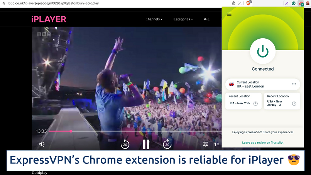Open the Brave Shields lion icon
The image size is (311, 175).
tap(248, 3)
